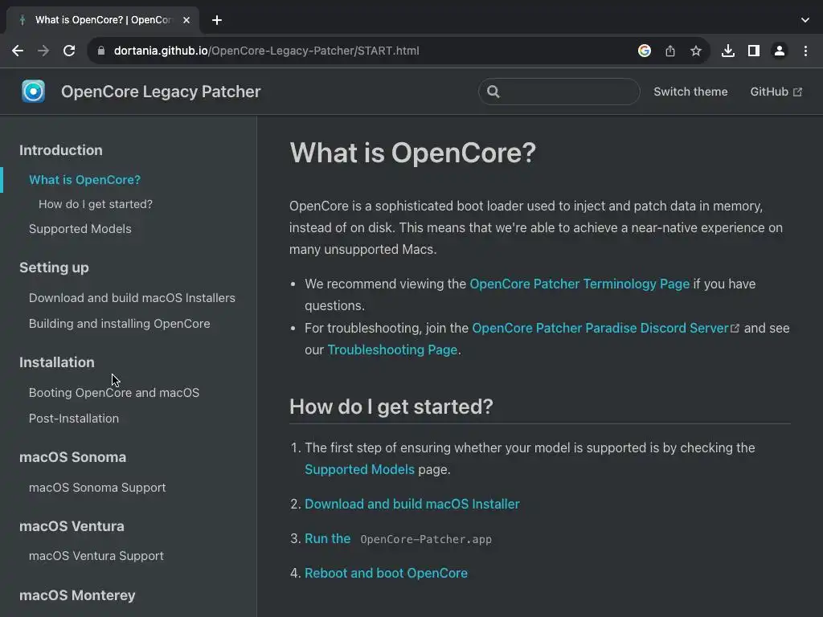Open the browser downloads icon
Screen dimensions: 823x617
(727, 51)
